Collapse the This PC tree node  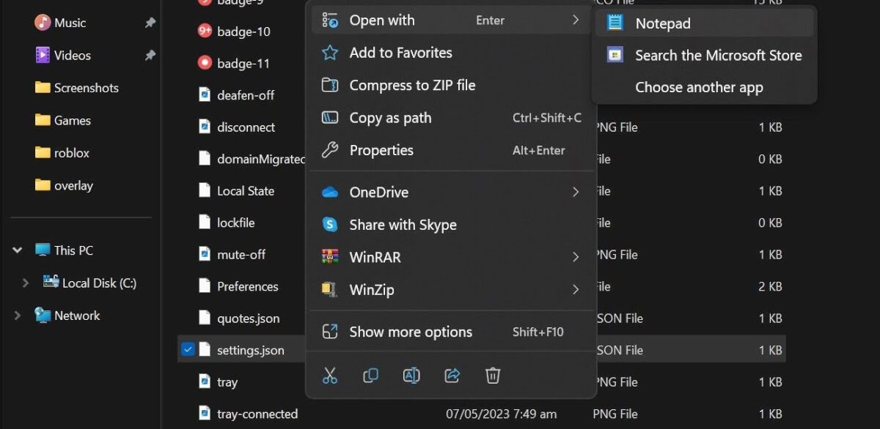coord(18,250)
